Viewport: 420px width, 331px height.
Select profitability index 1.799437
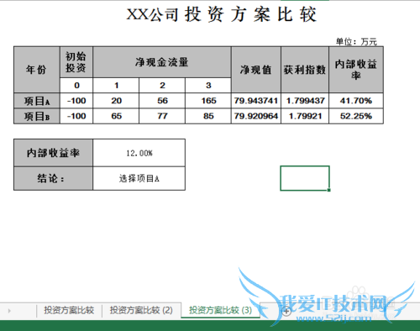[x=305, y=101]
